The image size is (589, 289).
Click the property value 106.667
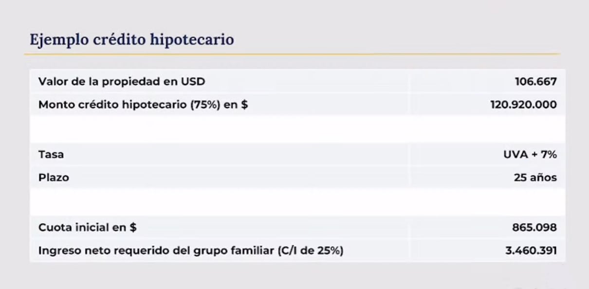coord(535,81)
